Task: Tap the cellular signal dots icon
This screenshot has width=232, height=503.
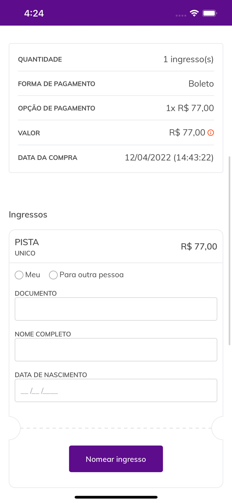Action: point(180,15)
